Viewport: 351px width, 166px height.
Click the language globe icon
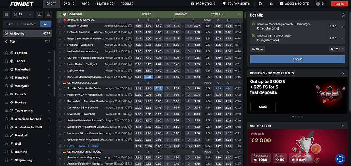(318, 4)
